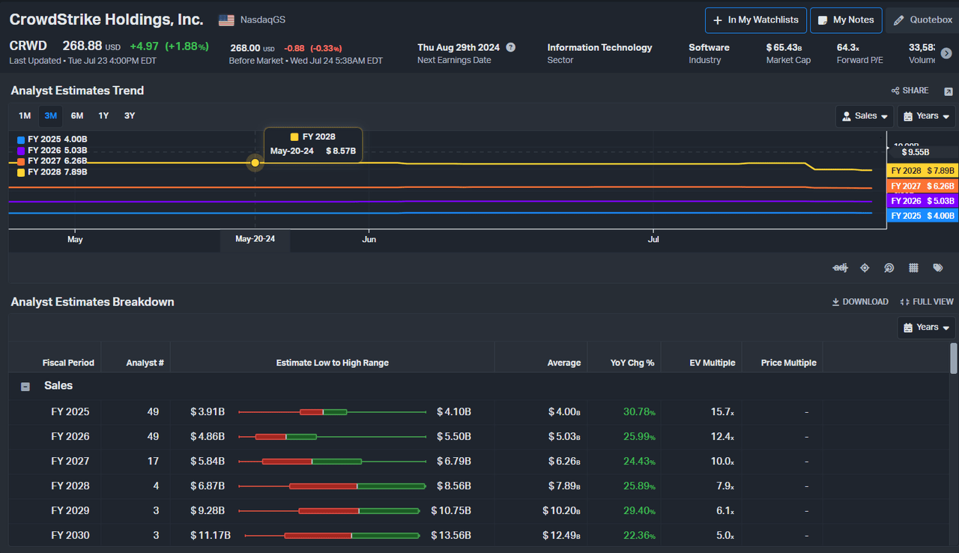
Task: Toggle the price tag labels icon
Action: (x=938, y=268)
